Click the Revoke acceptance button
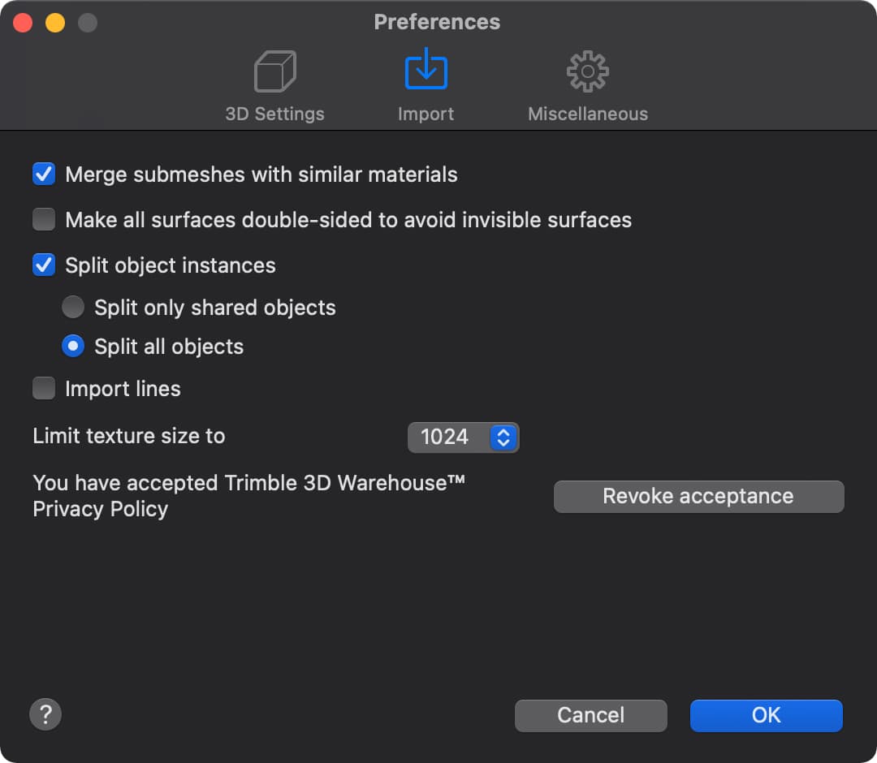This screenshot has width=877, height=763. 698,496
